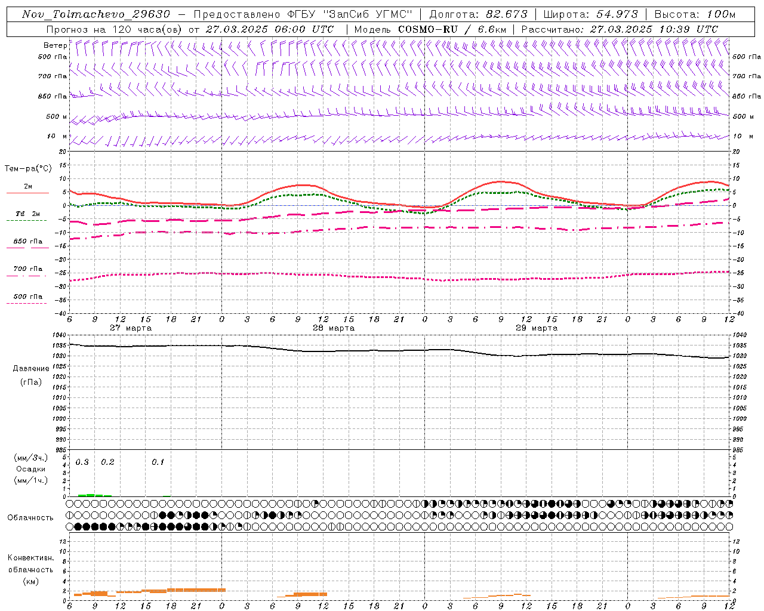Select the '(мм/1ч.)' precipitation unit label

pos(31,480)
